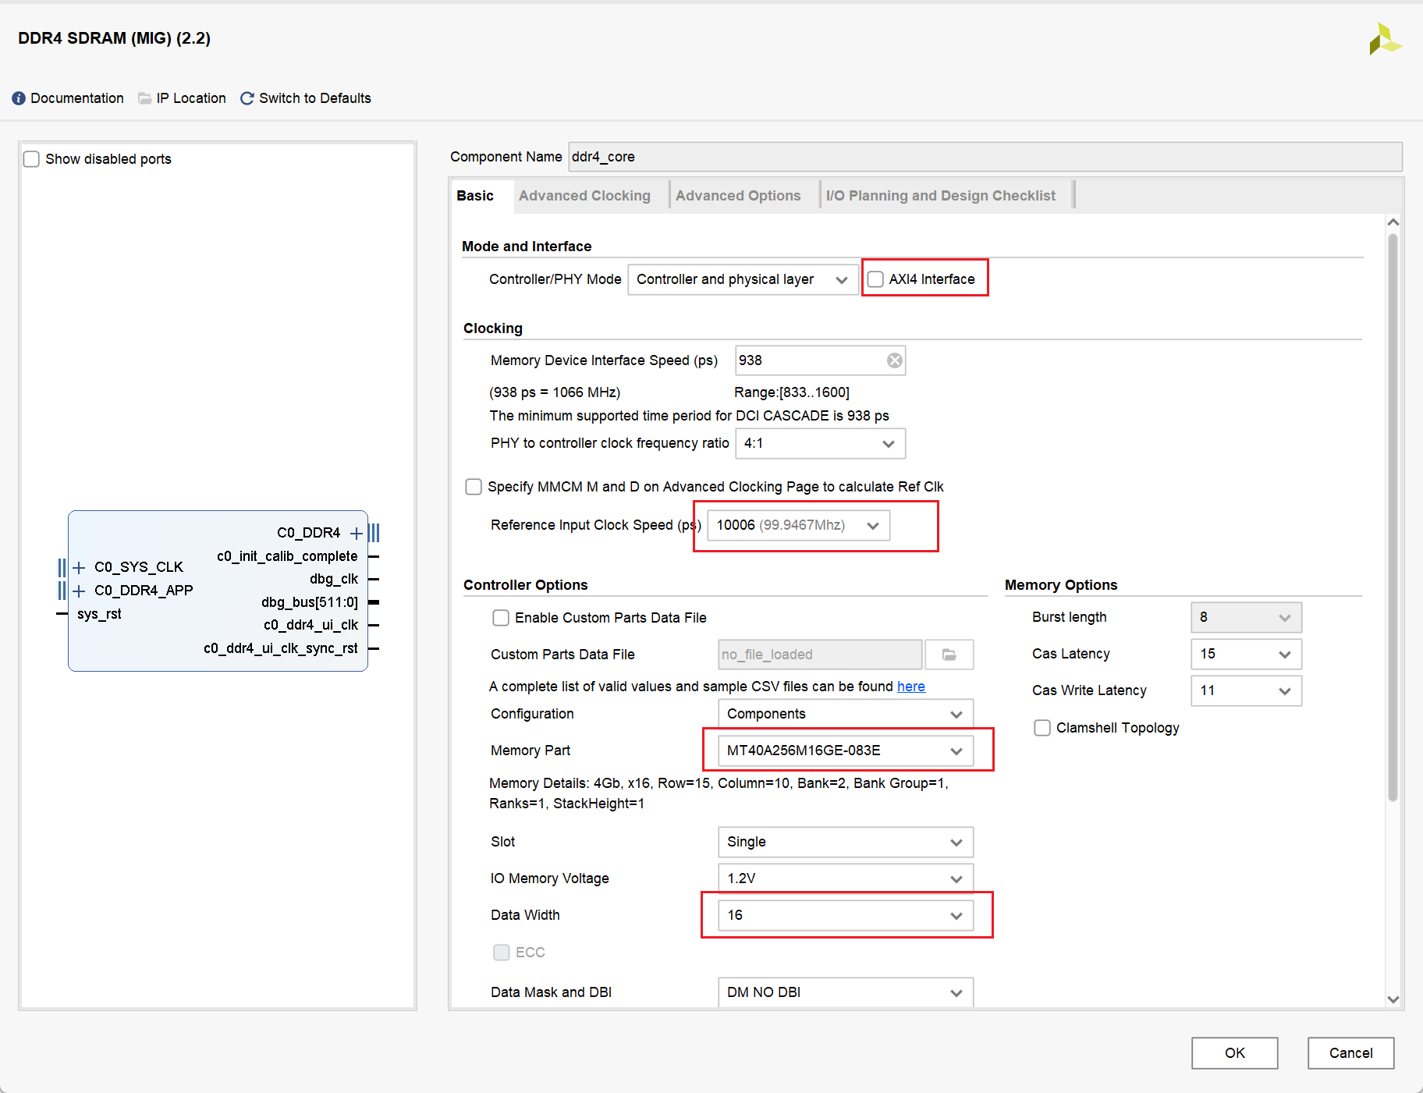Switch to the Advanced Options tab

click(x=738, y=196)
